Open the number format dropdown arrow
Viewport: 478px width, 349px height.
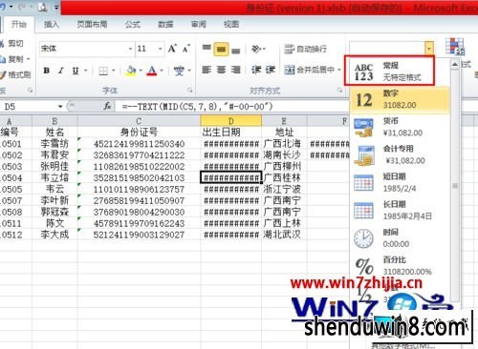[429, 49]
